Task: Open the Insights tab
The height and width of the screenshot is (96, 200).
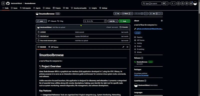Action: (x=93, y=8)
